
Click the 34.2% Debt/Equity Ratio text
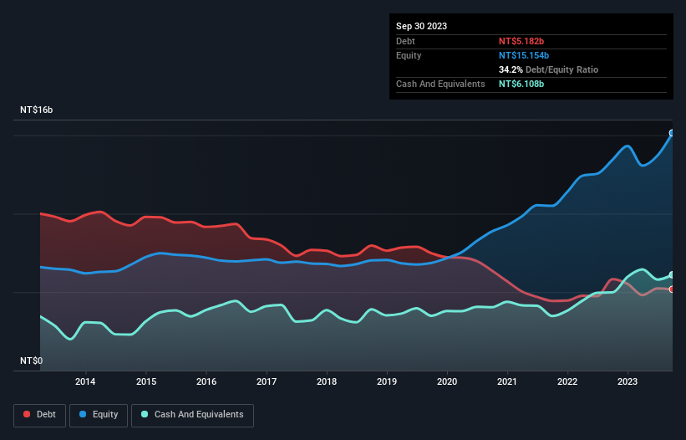tap(548, 69)
